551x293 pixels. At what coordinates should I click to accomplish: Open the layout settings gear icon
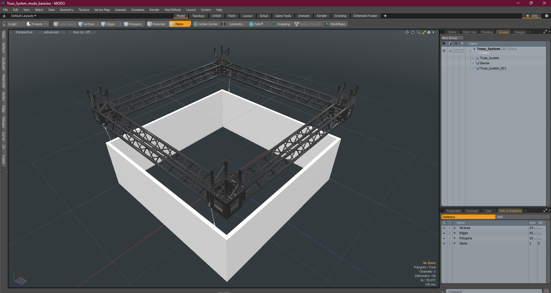(x=546, y=16)
